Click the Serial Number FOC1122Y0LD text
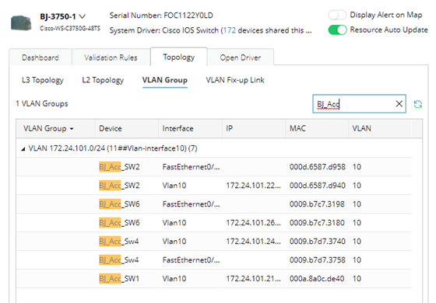 point(161,16)
